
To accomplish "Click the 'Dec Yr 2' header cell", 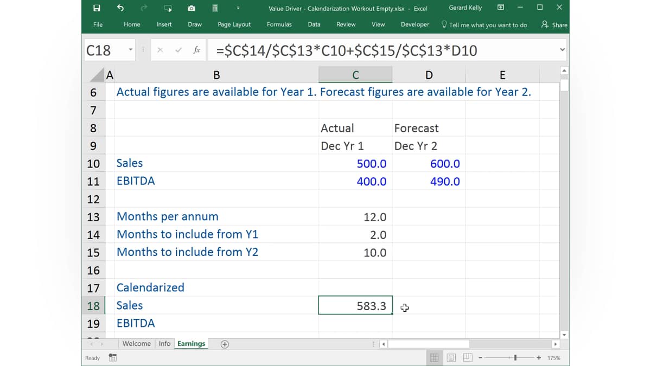I will click(429, 146).
